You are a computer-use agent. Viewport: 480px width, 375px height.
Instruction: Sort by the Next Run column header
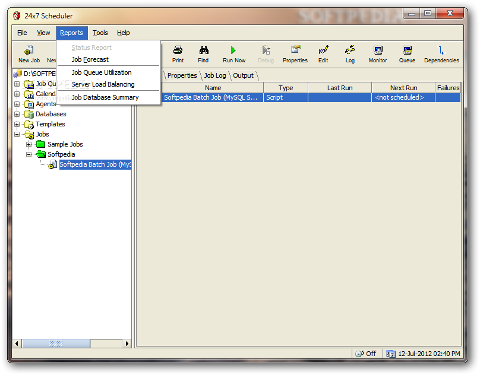click(403, 88)
